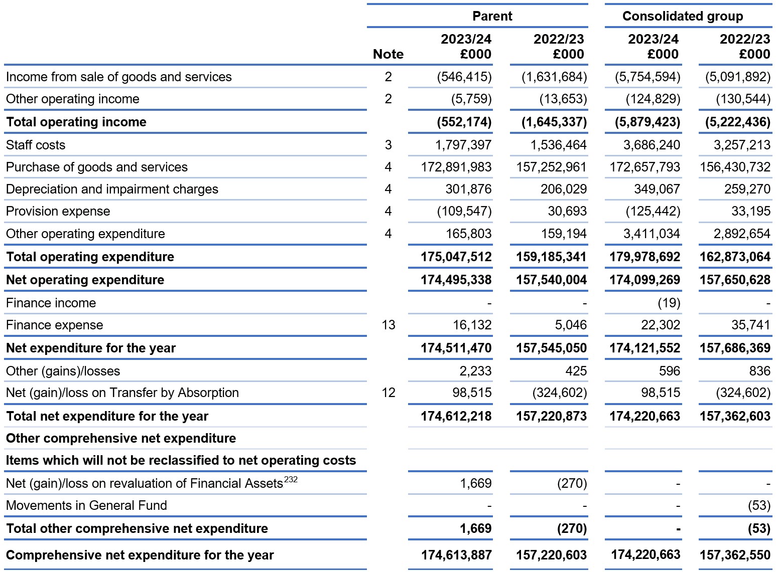Click Parent 2023/24 Purchase of goods value 172,891,983
The image size is (776, 572).
(456, 167)
